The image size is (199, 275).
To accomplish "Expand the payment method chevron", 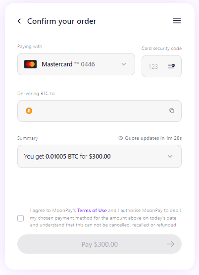I will (124, 64).
